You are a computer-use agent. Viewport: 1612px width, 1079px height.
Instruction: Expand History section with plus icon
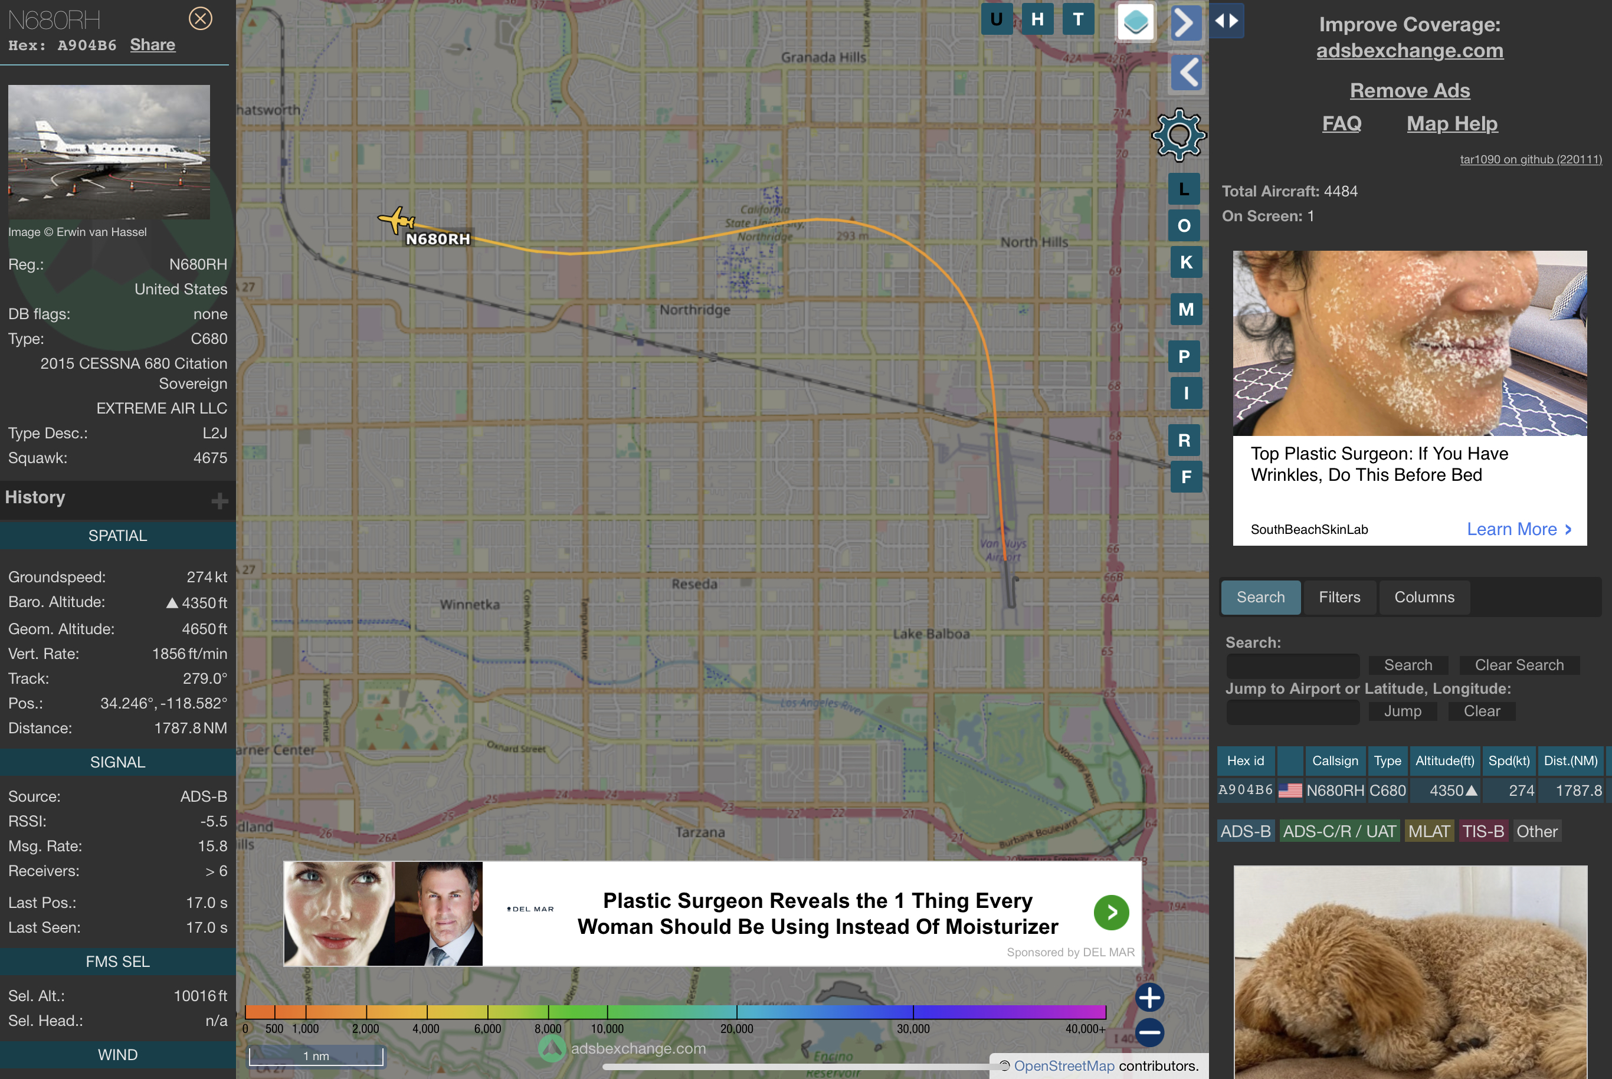pyautogui.click(x=219, y=500)
